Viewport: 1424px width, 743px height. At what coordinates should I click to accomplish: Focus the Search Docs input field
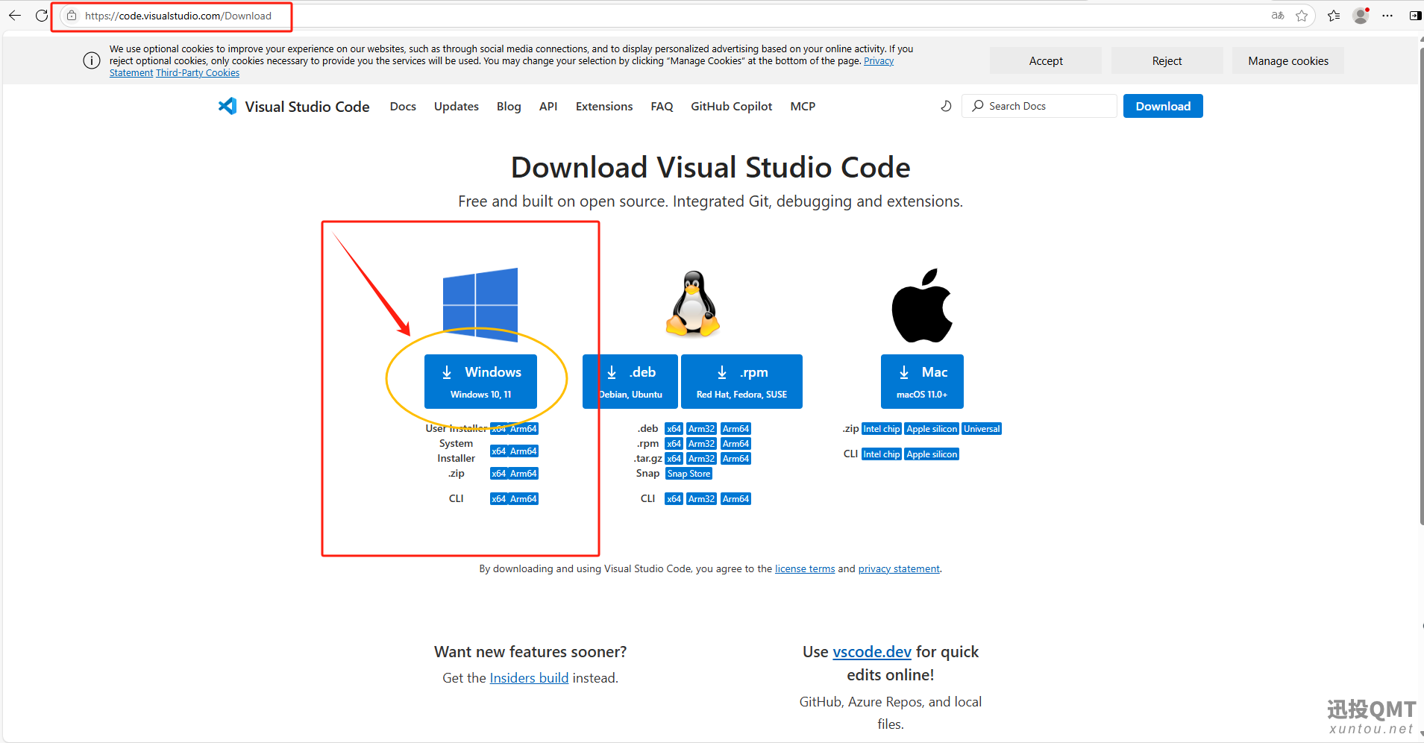point(1040,106)
